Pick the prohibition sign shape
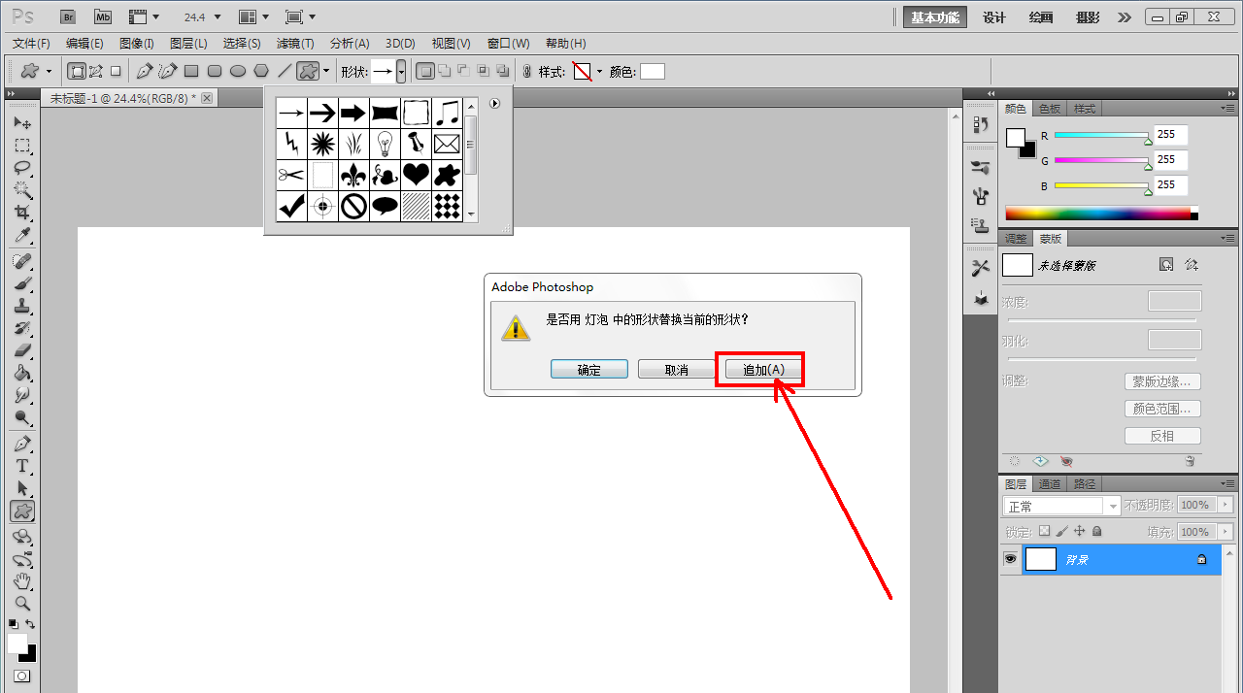1243x693 pixels. pyautogui.click(x=353, y=206)
